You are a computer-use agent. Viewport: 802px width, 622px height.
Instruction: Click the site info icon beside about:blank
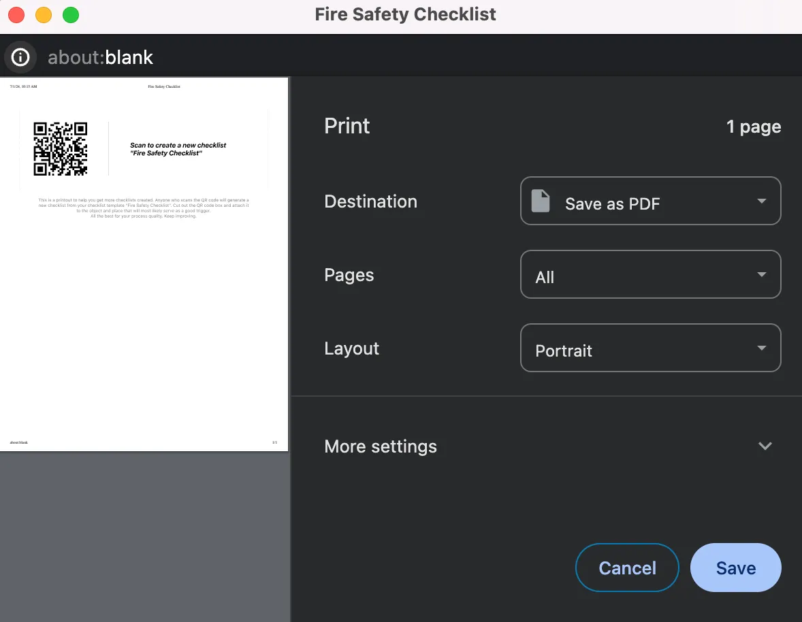pos(20,56)
